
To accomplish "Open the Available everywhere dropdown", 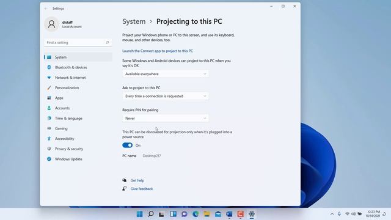I will coord(166,74).
